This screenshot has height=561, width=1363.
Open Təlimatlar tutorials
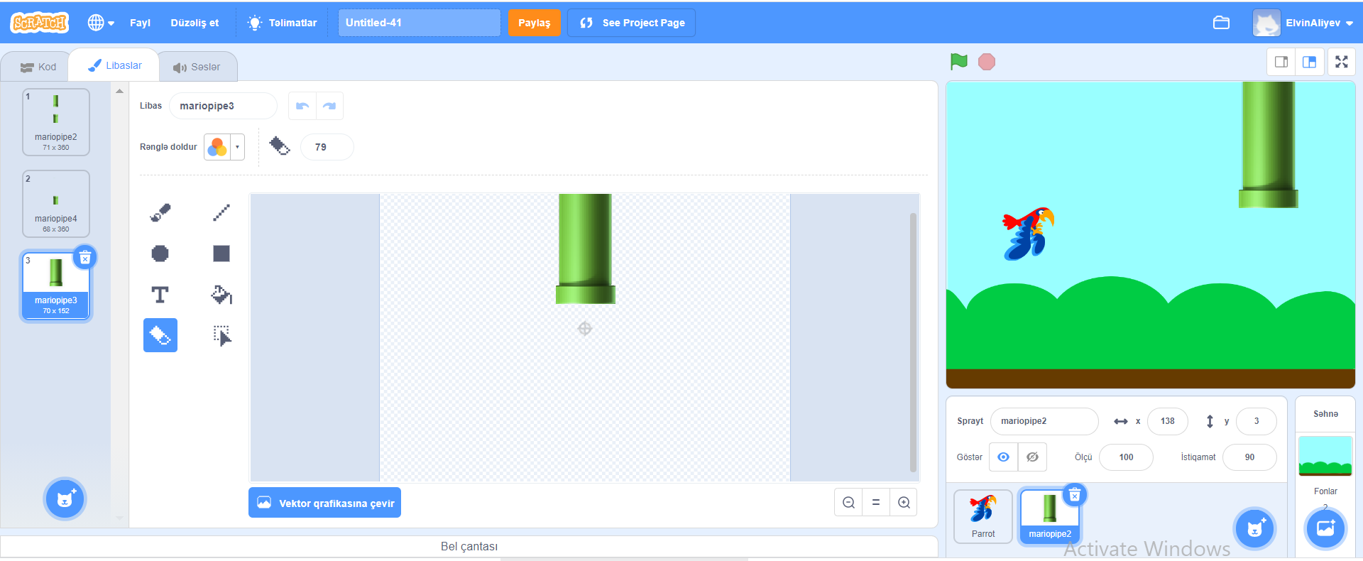pyautogui.click(x=282, y=23)
